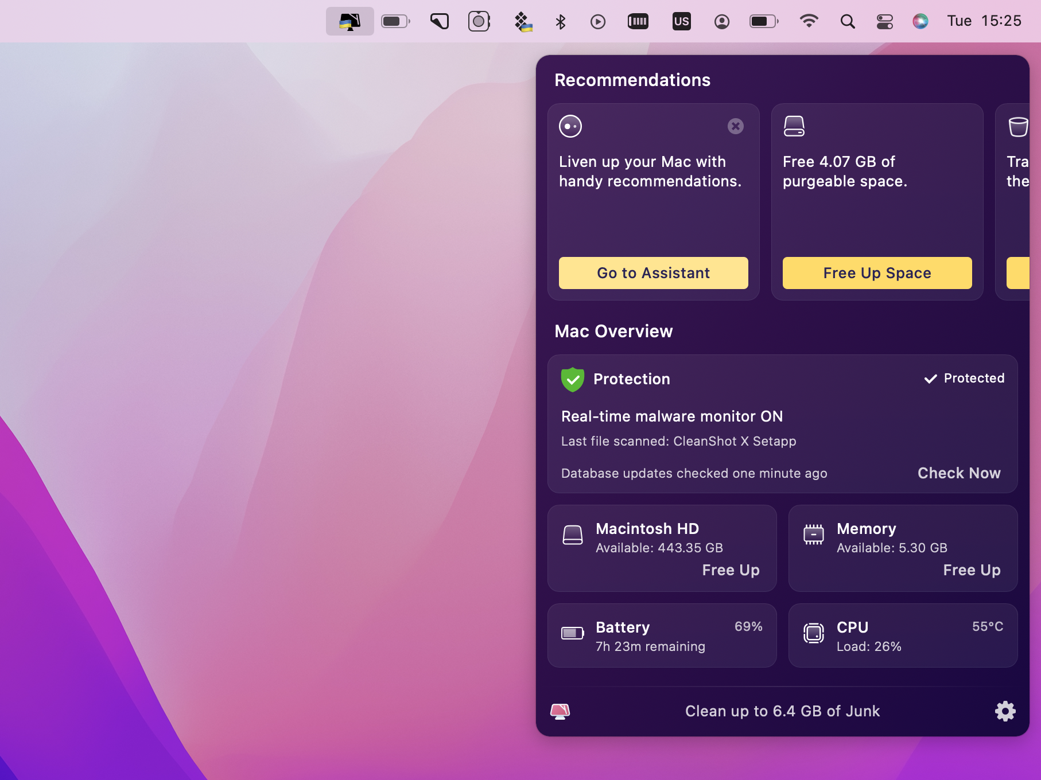1041x780 pixels.
Task: Open Wi-Fi status menu
Action: 809,22
